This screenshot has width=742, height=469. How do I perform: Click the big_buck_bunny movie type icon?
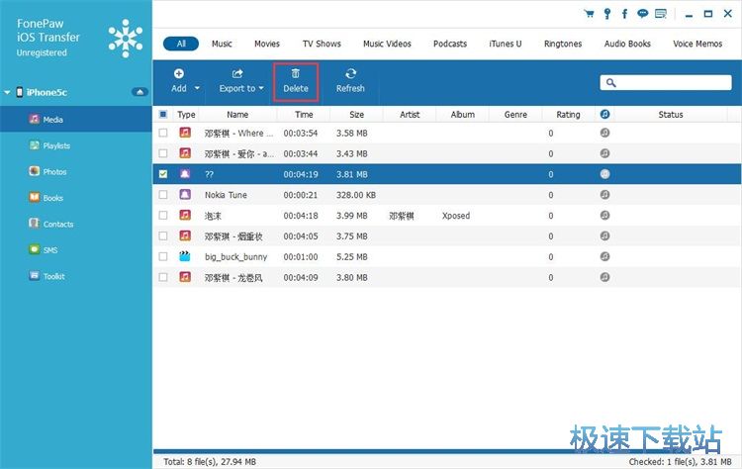(x=185, y=256)
